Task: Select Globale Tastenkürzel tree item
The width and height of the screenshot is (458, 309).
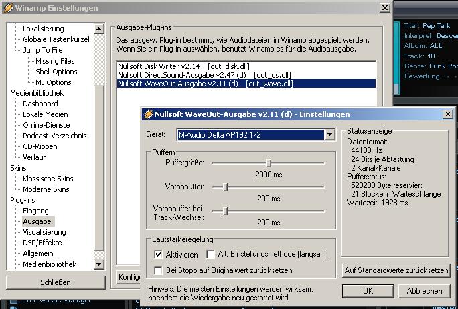Action: 56,39
